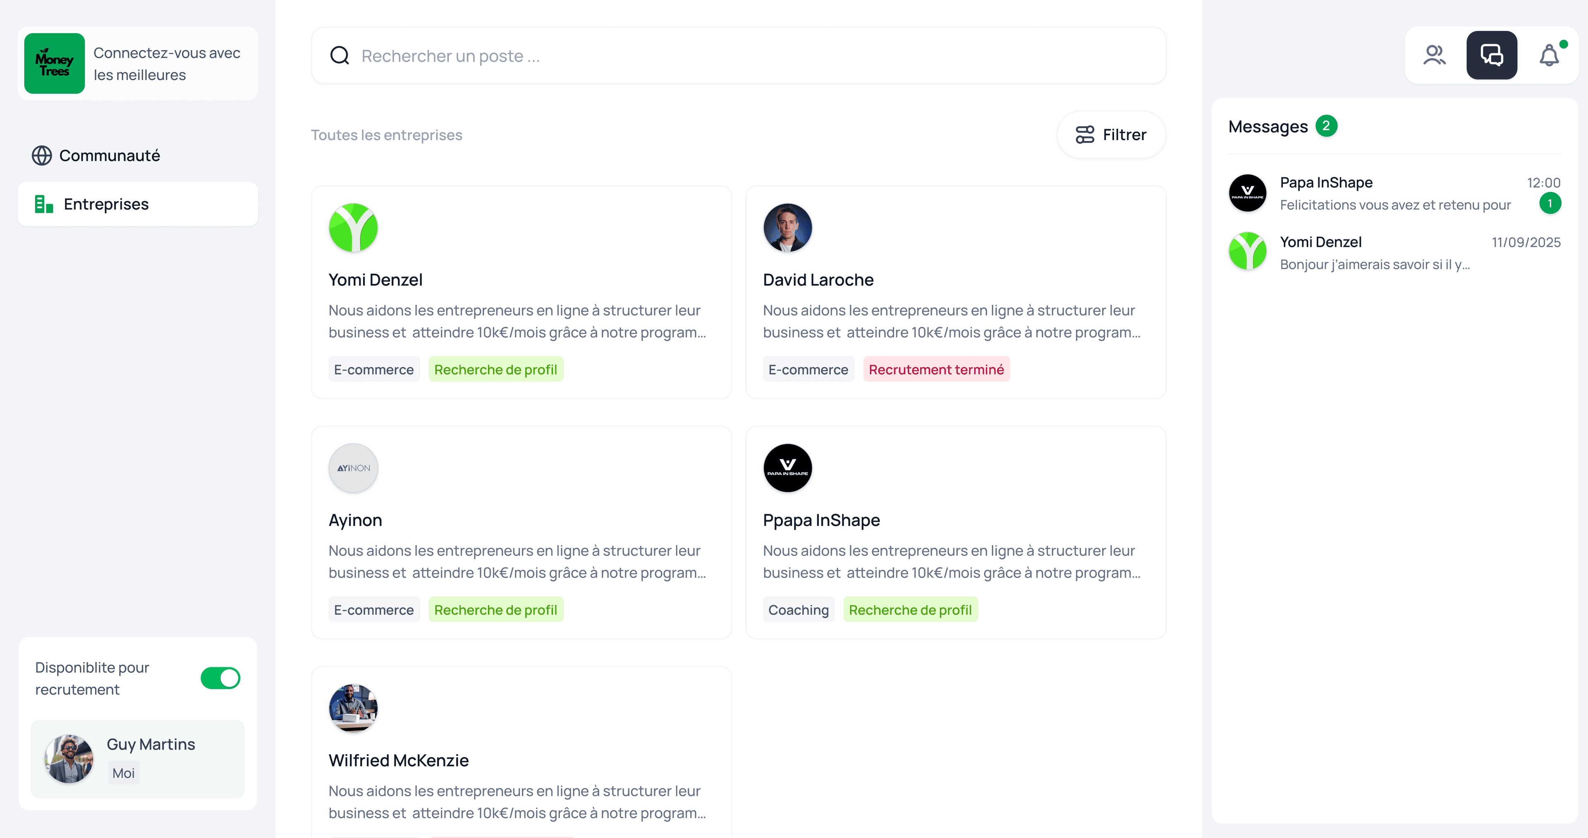1588x838 pixels.
Task: Open the Yomi Denzel message from 11/09/2025
Action: click(x=1394, y=253)
